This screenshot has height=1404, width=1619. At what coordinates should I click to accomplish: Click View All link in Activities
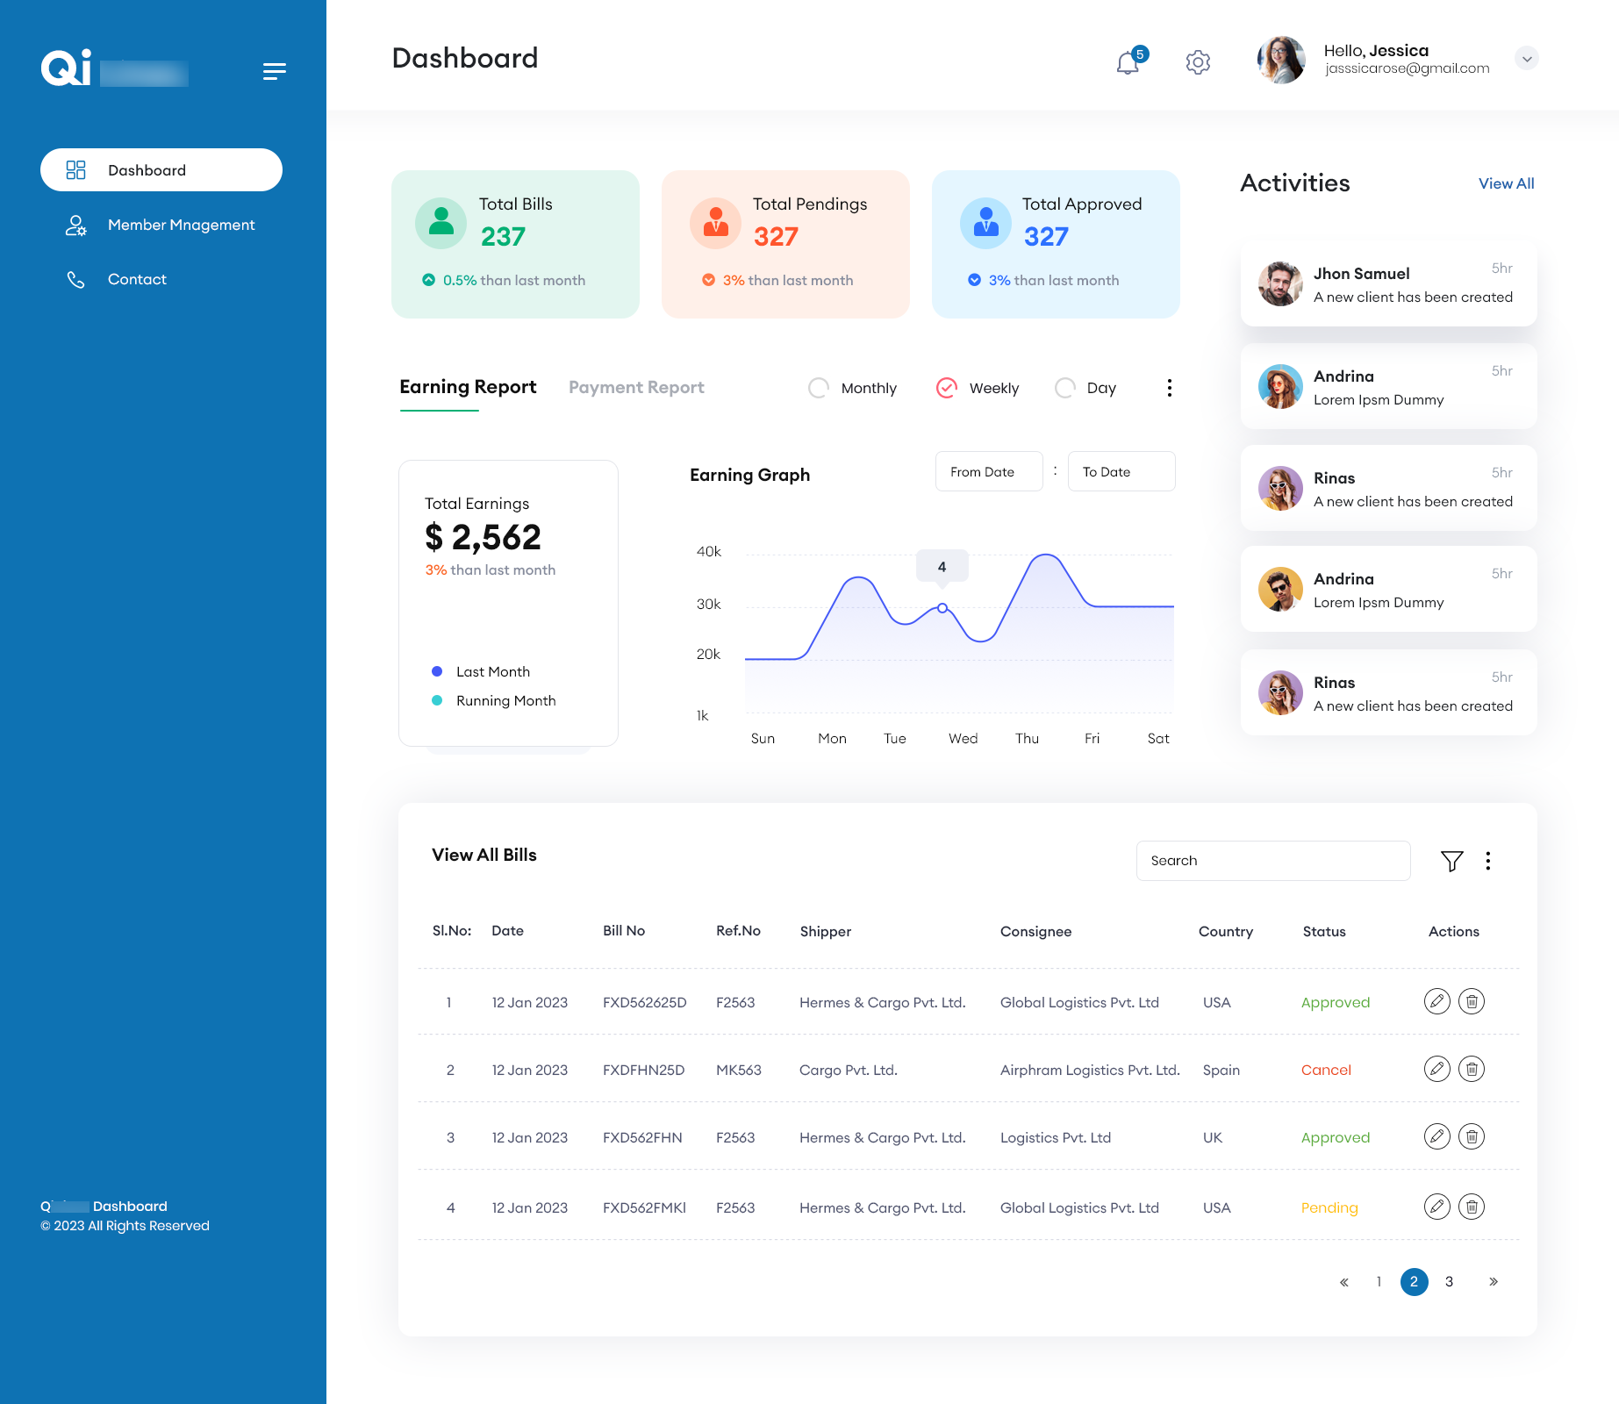[x=1506, y=183]
